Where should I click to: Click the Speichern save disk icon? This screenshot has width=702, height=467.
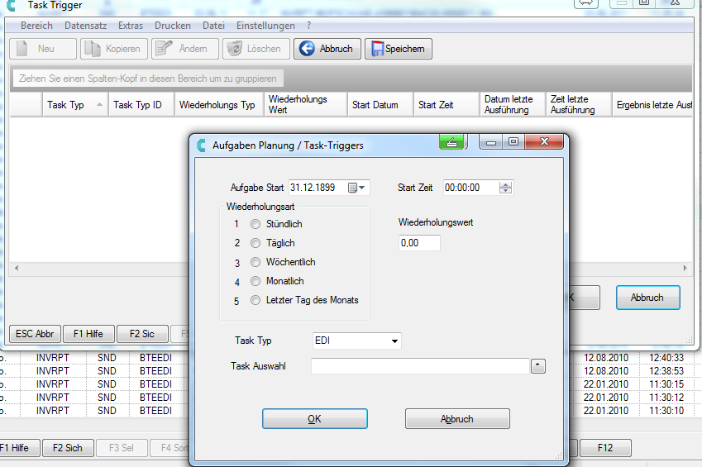coord(375,49)
